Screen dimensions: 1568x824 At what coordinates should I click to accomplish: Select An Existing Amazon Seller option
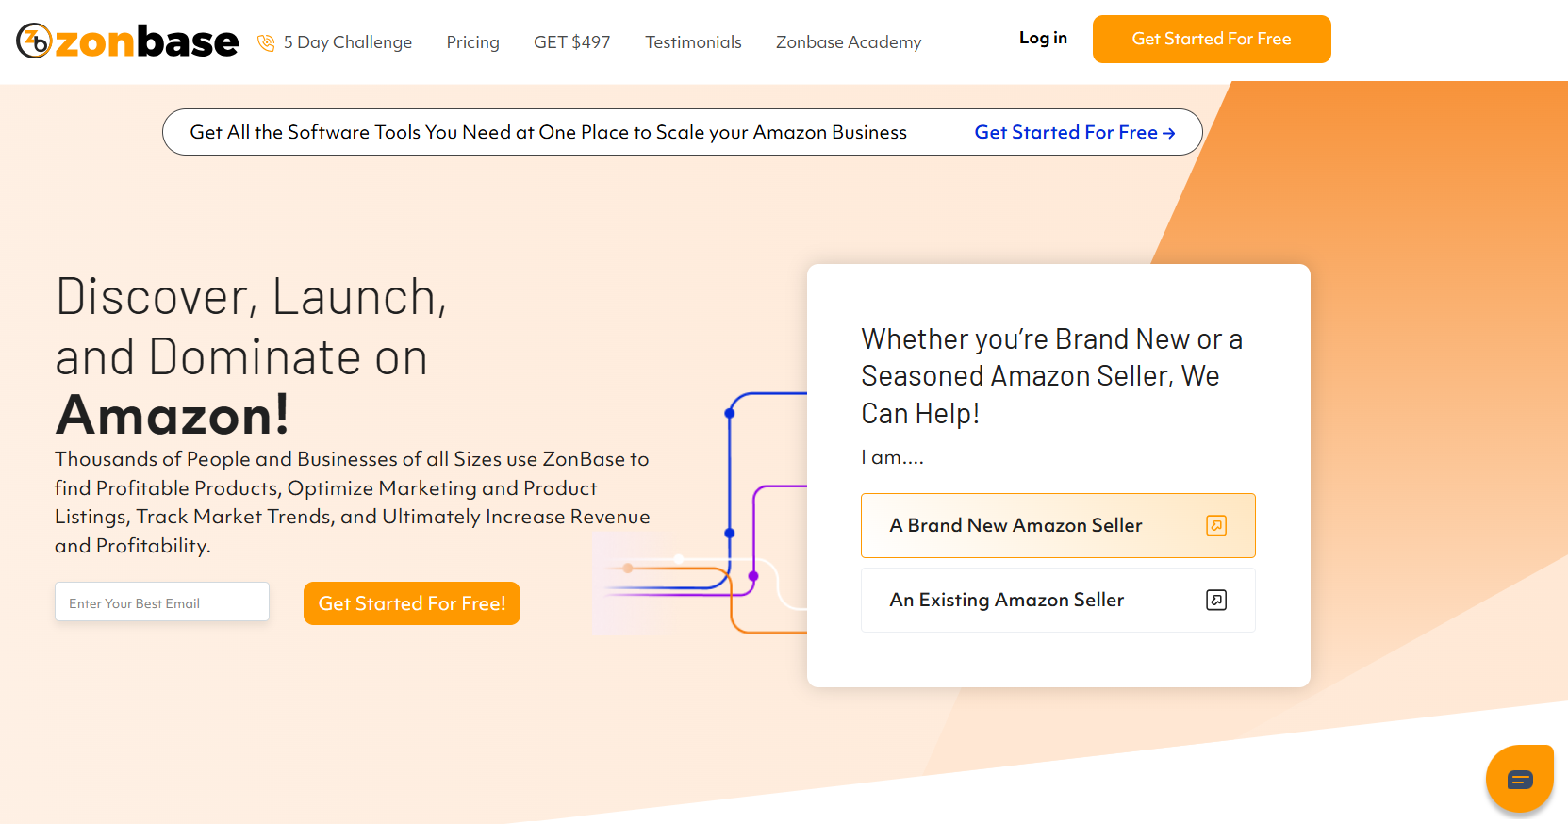[1058, 600]
